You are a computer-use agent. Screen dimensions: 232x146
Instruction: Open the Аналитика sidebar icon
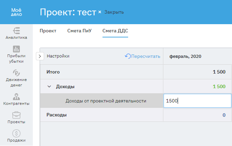pyautogui.click(x=16, y=31)
